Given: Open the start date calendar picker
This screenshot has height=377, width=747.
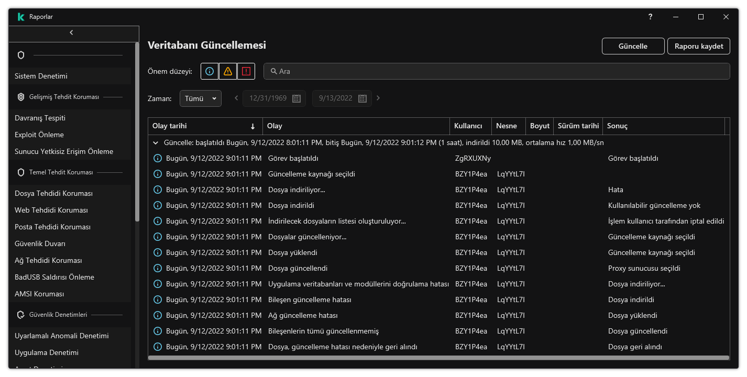Looking at the screenshot, I should point(296,98).
